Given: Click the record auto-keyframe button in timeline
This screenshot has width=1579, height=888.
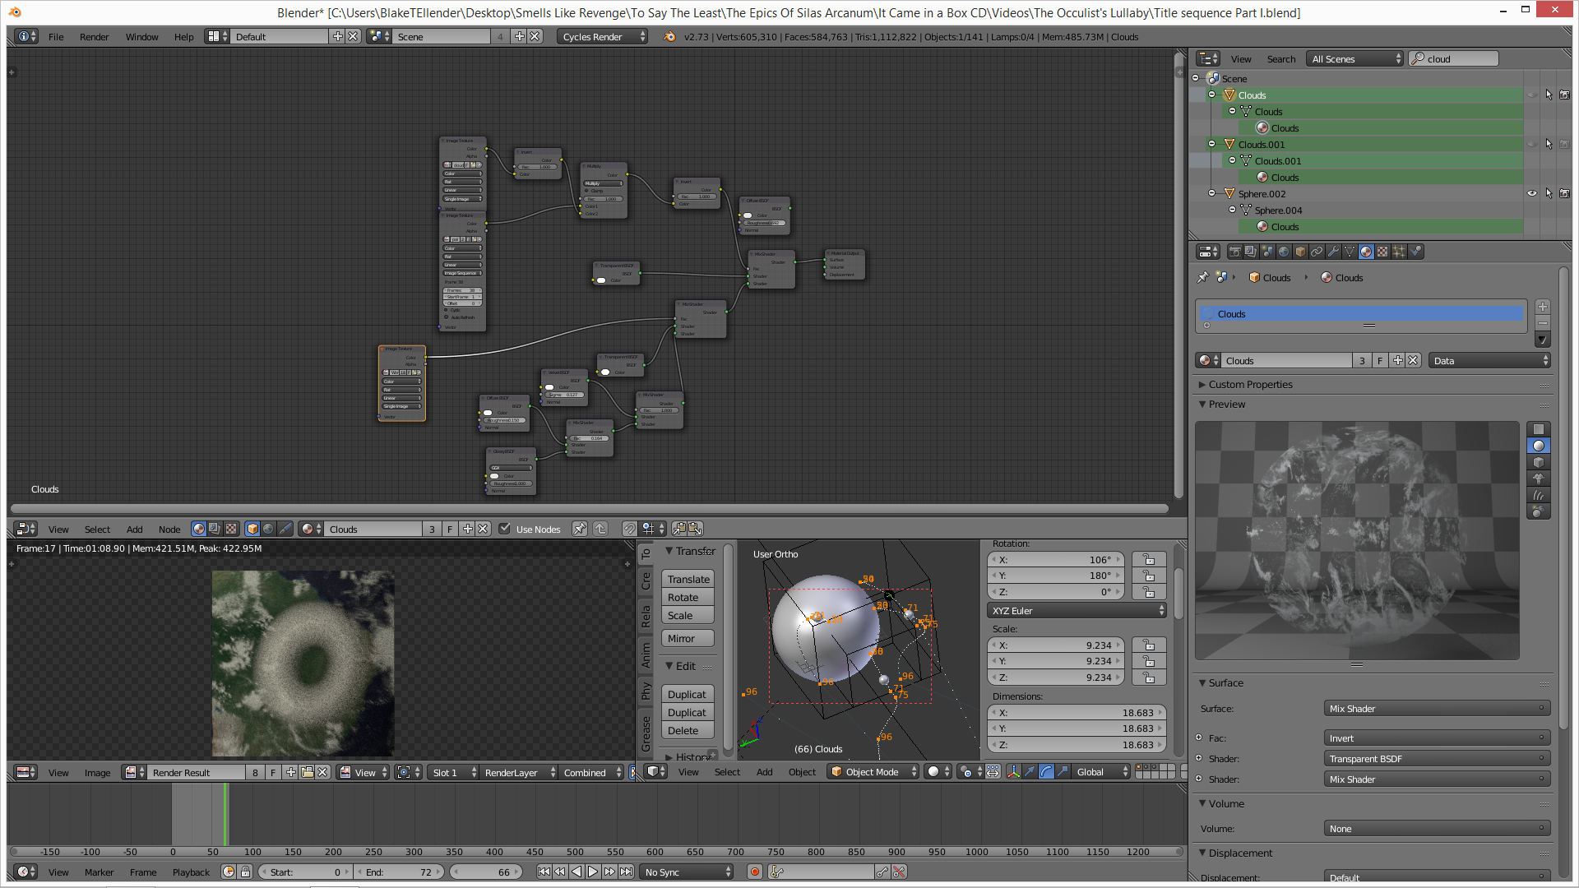Looking at the screenshot, I should pyautogui.click(x=754, y=872).
